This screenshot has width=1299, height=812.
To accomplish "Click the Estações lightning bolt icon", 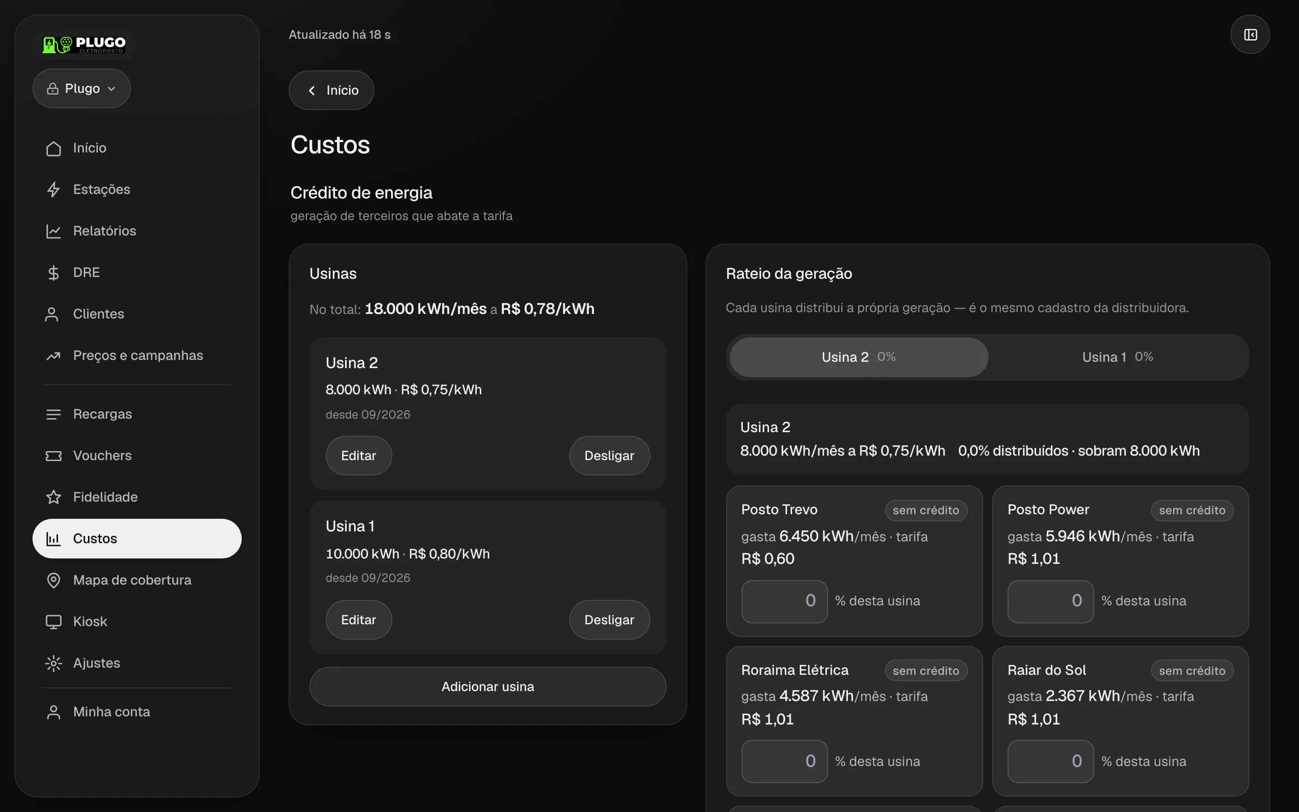I will [x=53, y=189].
